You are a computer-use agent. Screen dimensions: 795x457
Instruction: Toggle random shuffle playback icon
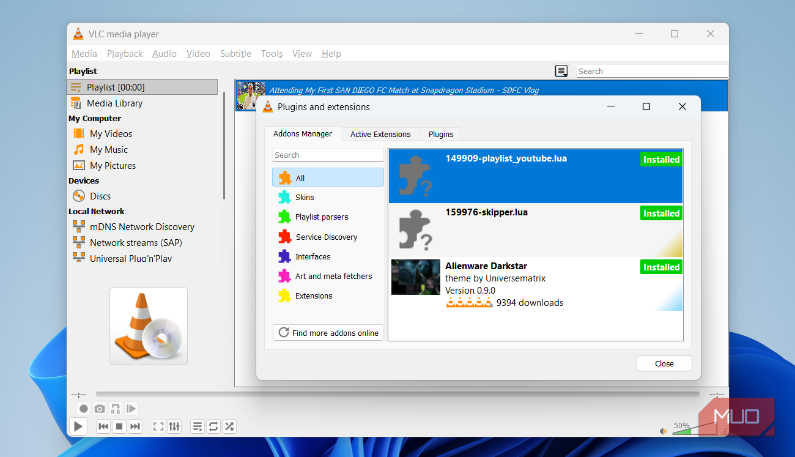coord(229,426)
